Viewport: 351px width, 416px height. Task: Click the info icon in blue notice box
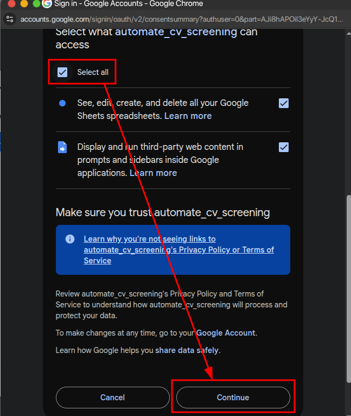69,239
